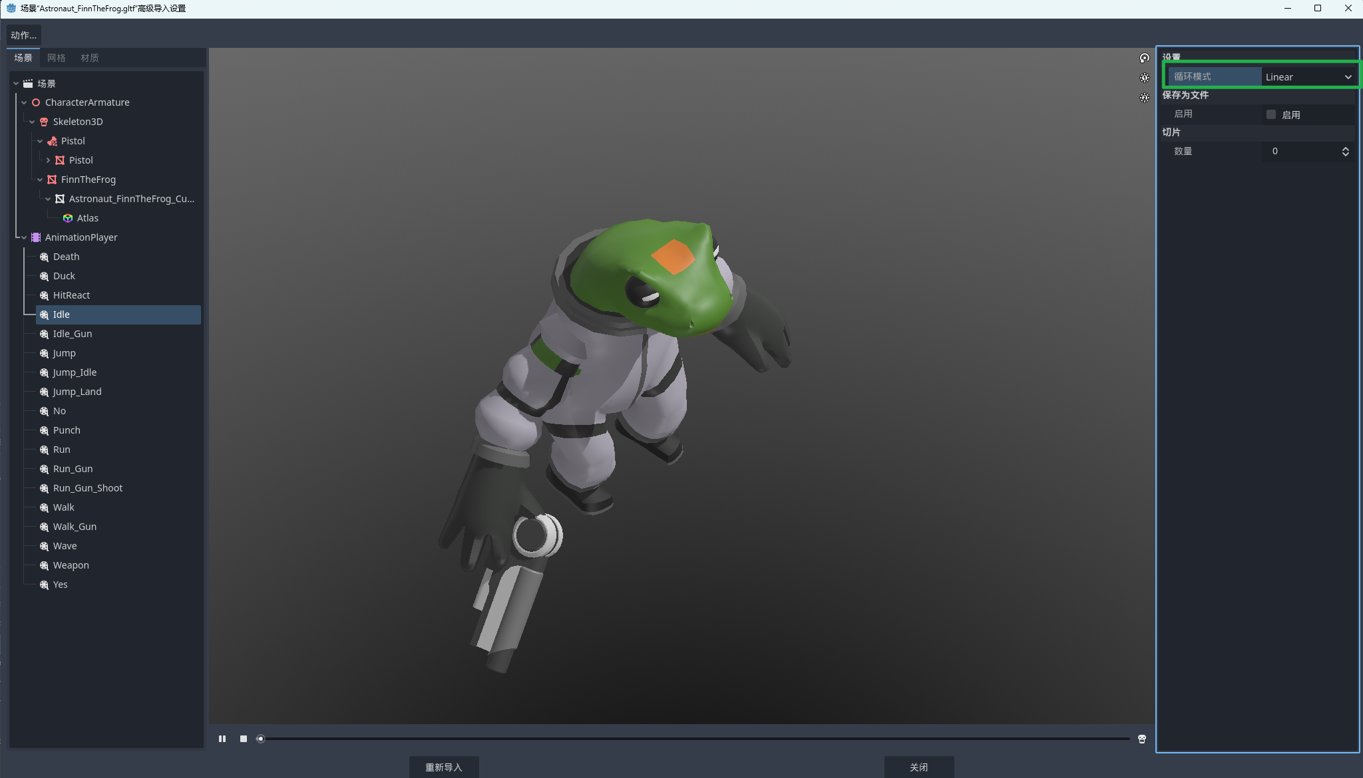Click the animation timeline slider handle
The image size is (1363, 778).
(x=261, y=739)
